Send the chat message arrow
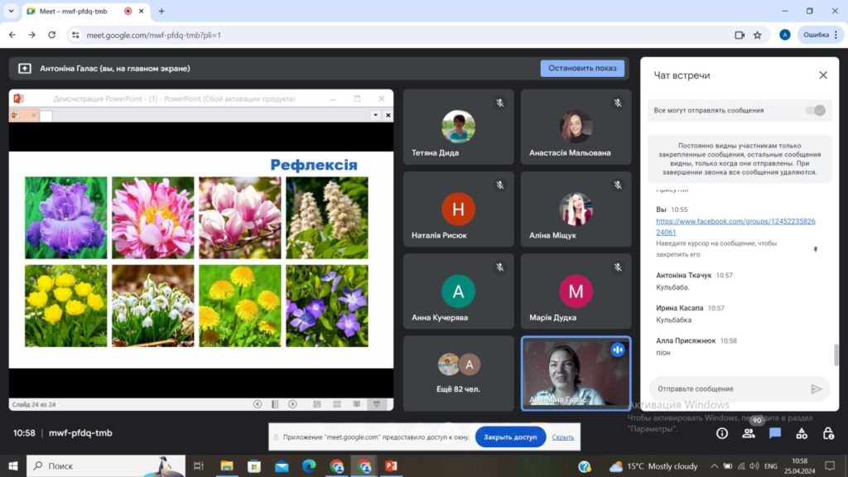Viewport: 848px width, 477px height. (x=816, y=389)
